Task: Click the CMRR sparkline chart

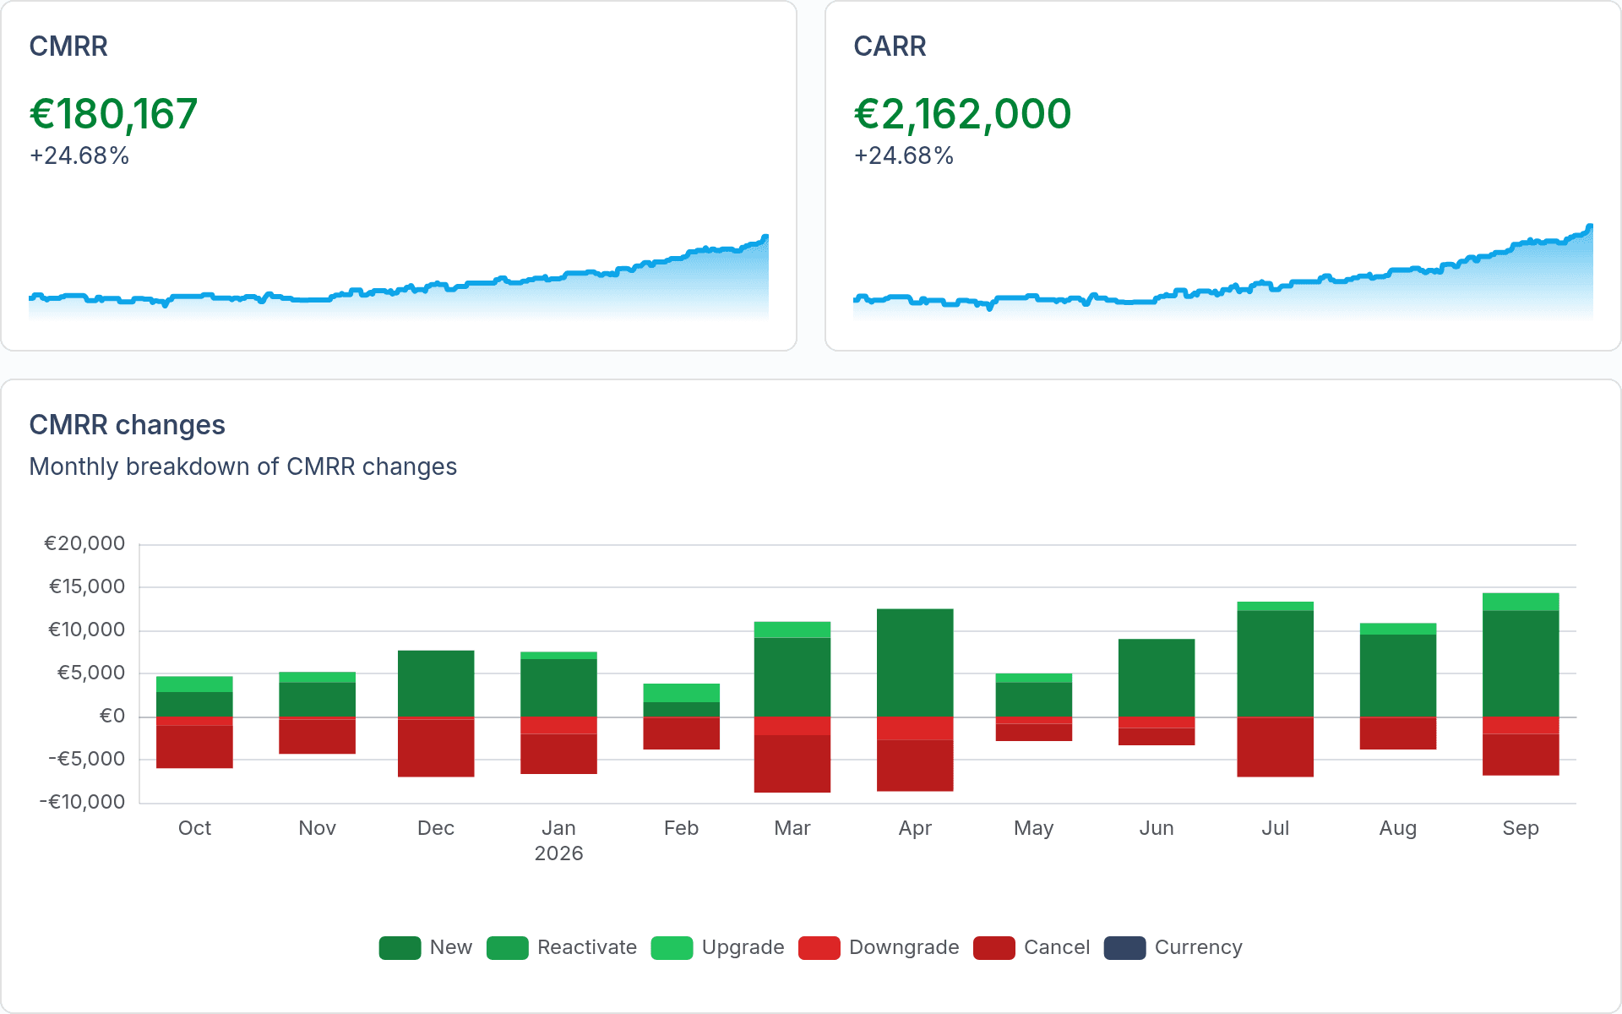Action: (399, 276)
